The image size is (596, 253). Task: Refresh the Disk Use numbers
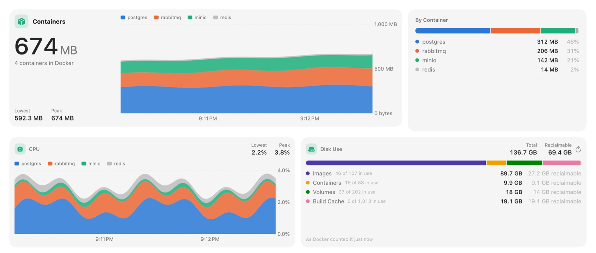[578, 149]
